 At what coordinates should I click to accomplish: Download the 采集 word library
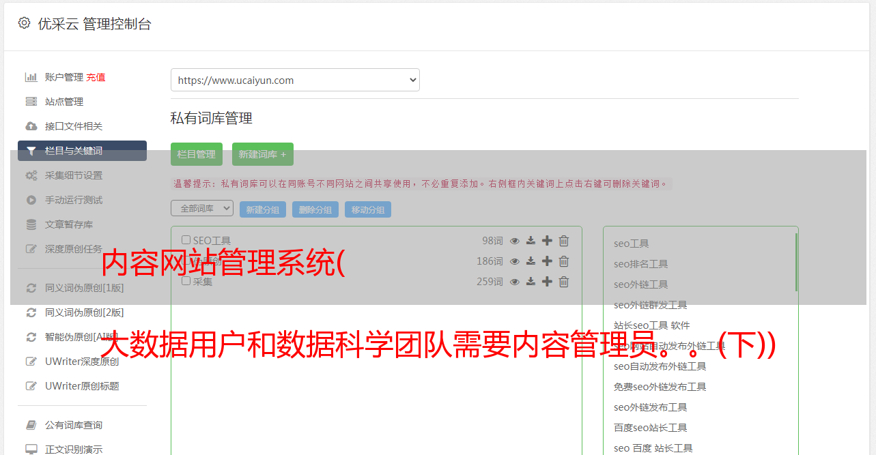531,282
